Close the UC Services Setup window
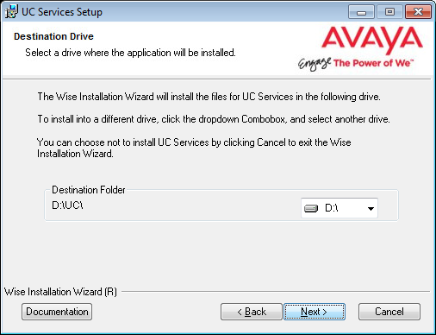The width and height of the screenshot is (436, 335). coord(418,12)
